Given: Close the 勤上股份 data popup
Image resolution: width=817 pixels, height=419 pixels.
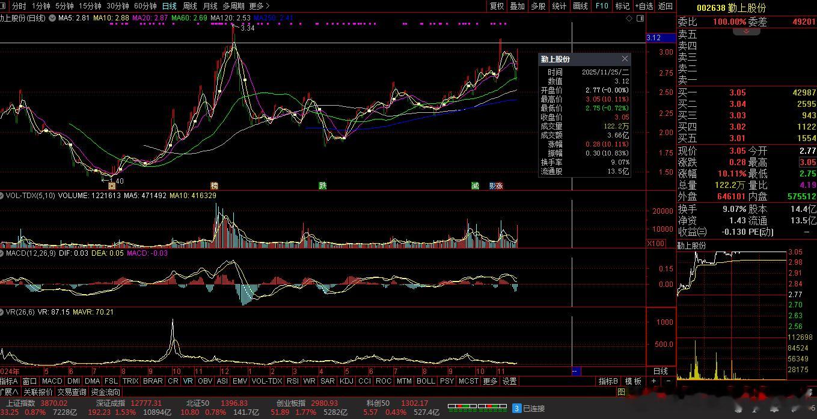Looking at the screenshot, I should [x=625, y=59].
